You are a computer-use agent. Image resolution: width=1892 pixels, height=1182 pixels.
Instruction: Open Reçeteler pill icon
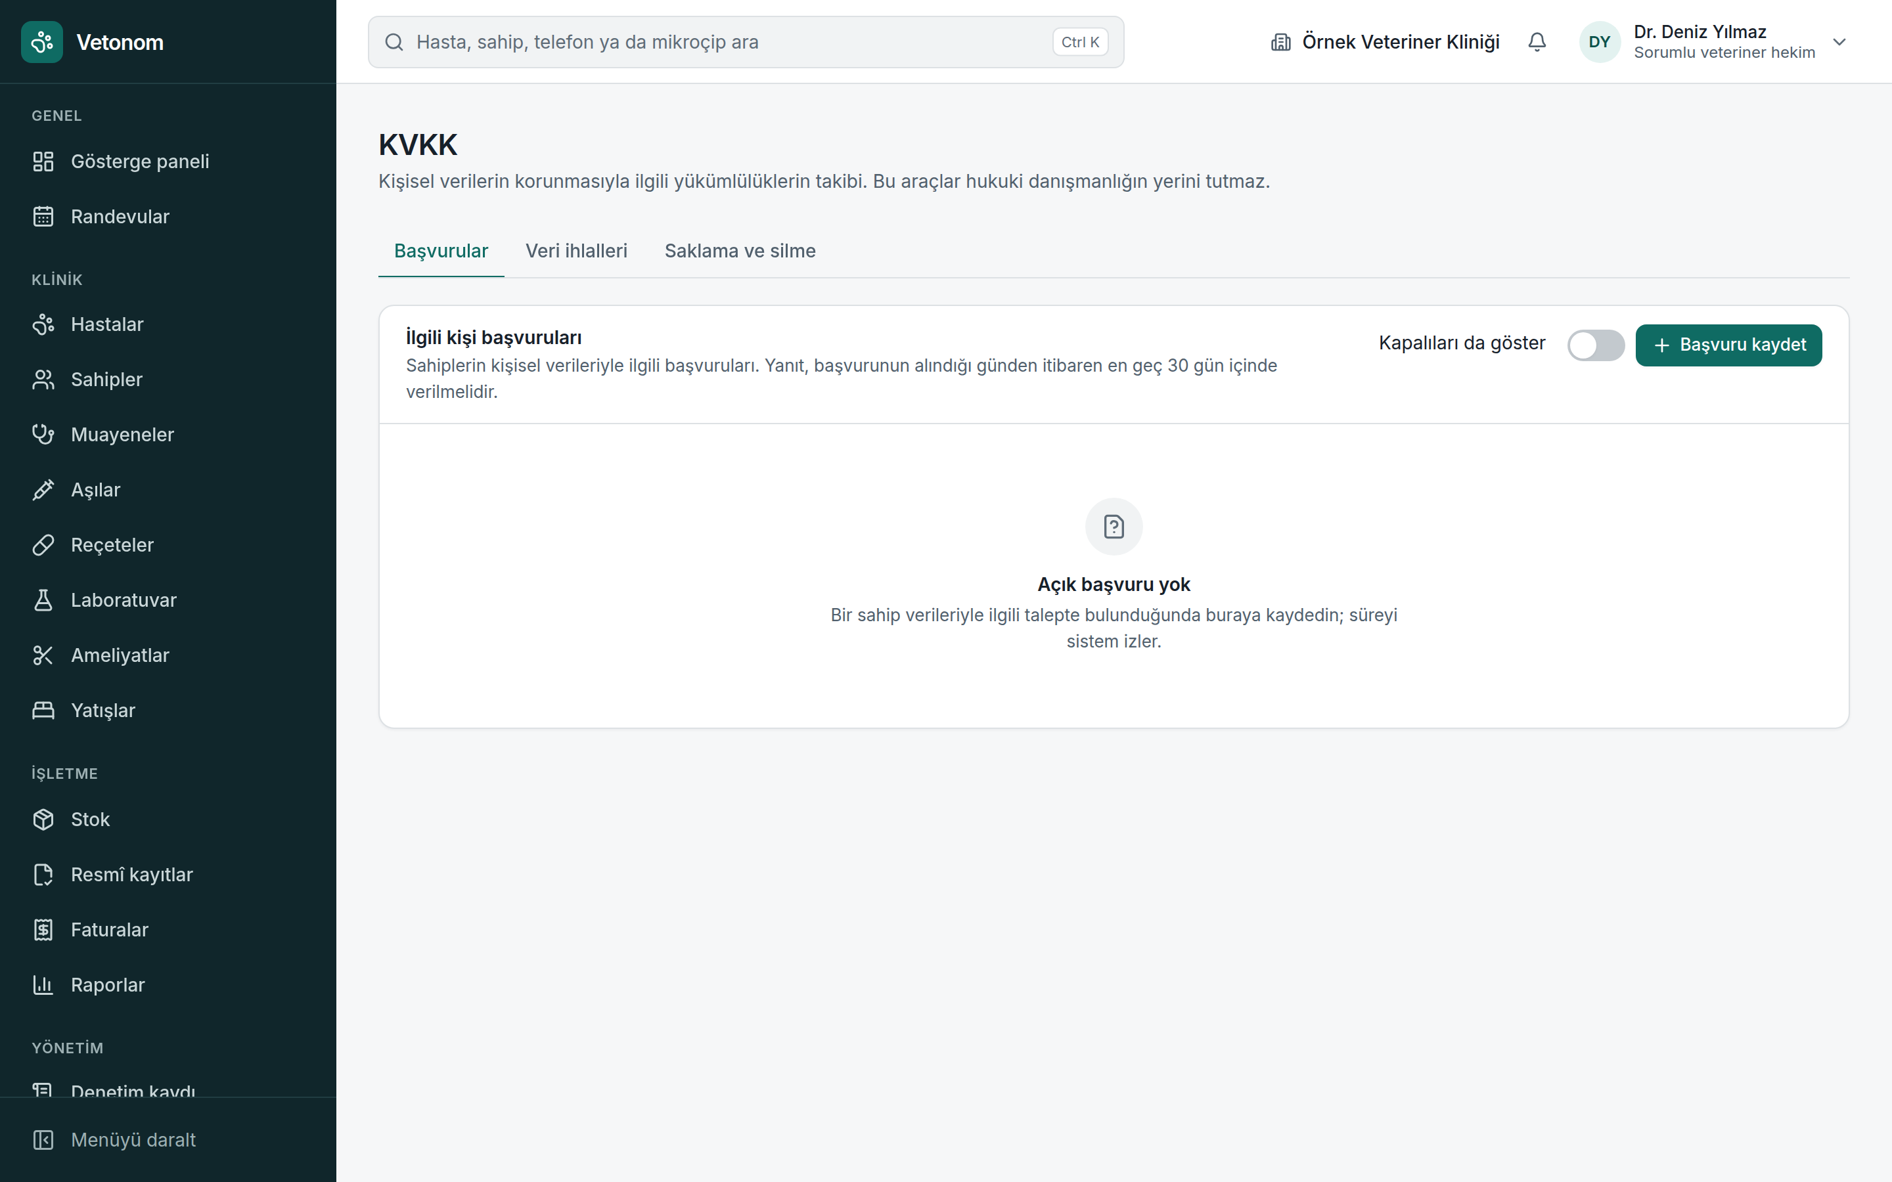(43, 545)
